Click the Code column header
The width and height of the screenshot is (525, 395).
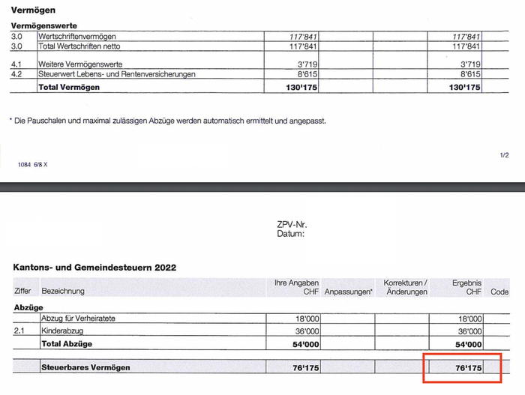coord(499,291)
